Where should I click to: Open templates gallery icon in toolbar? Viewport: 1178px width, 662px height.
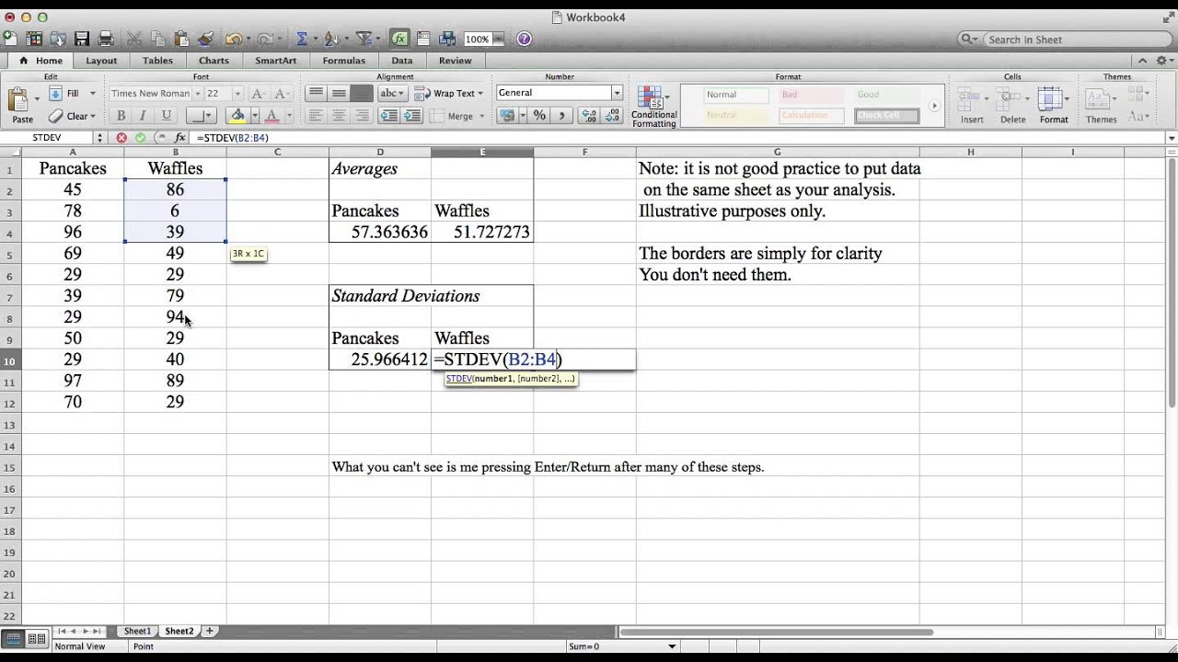pyautogui.click(x=34, y=39)
